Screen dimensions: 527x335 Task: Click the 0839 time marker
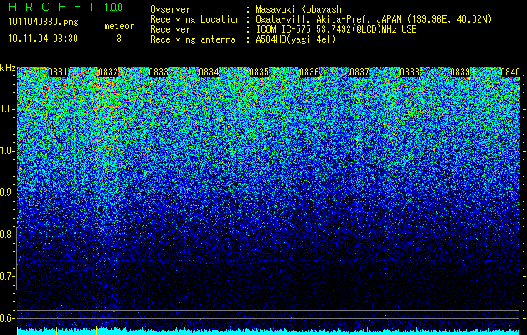460,72
